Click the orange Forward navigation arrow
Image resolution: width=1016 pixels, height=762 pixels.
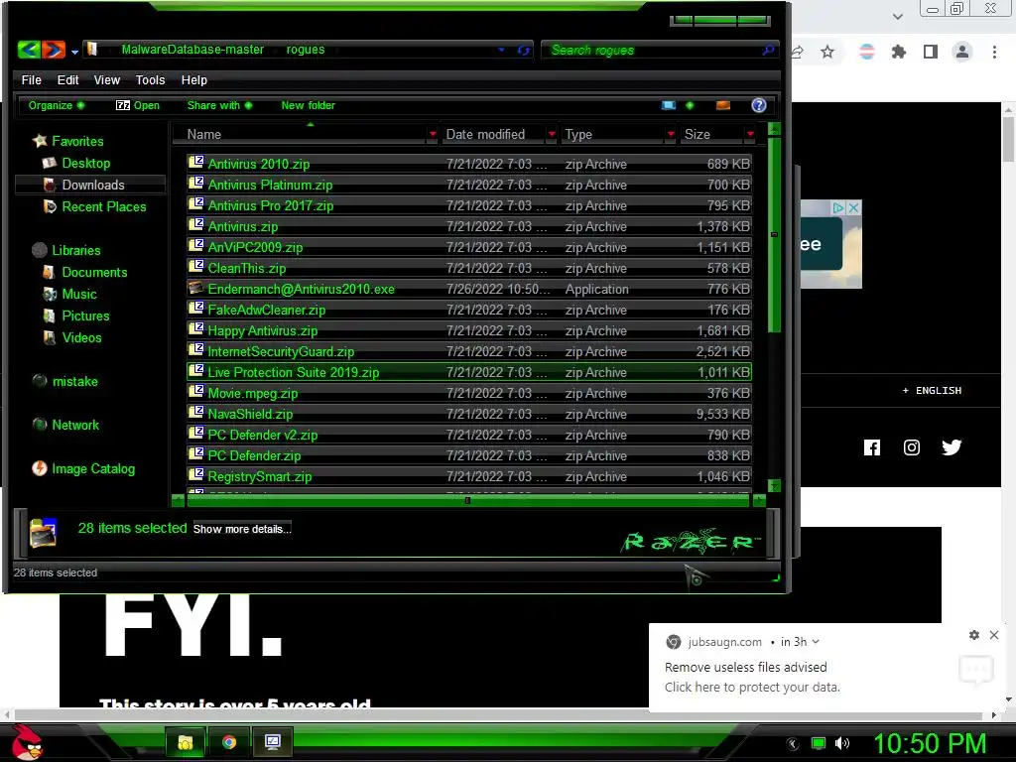54,50
